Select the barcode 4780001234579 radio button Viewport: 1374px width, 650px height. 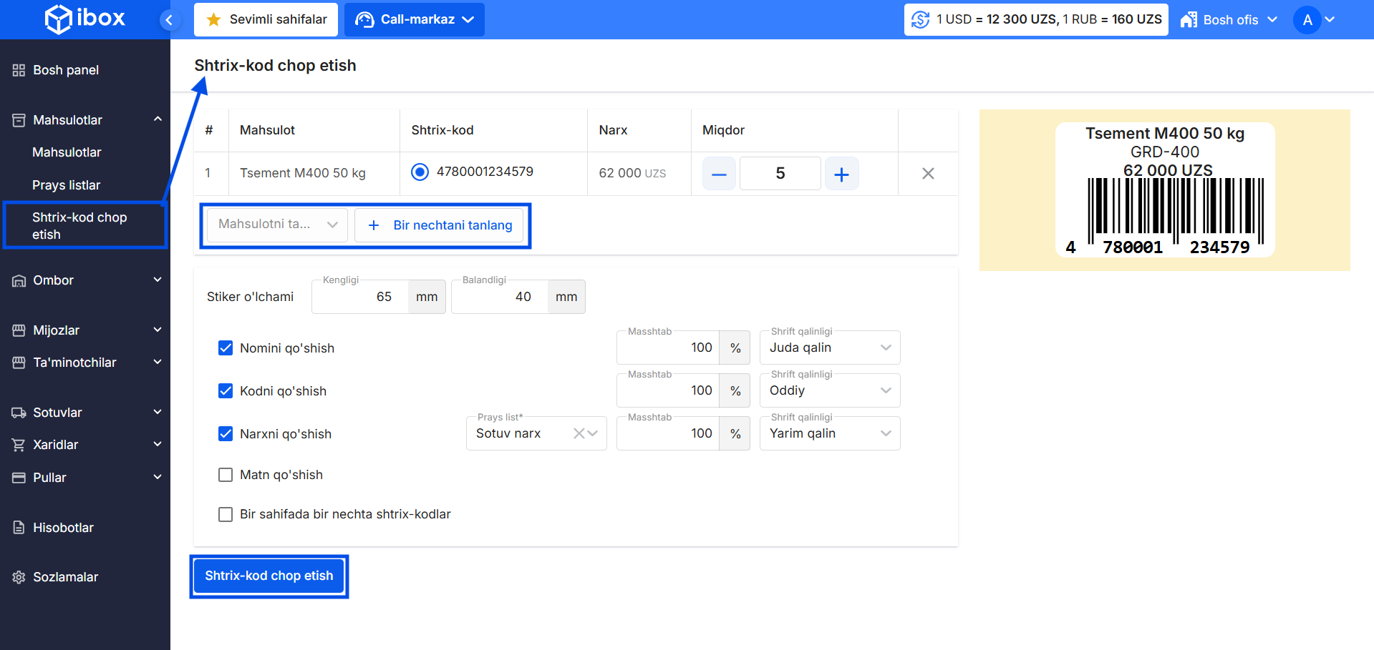420,172
